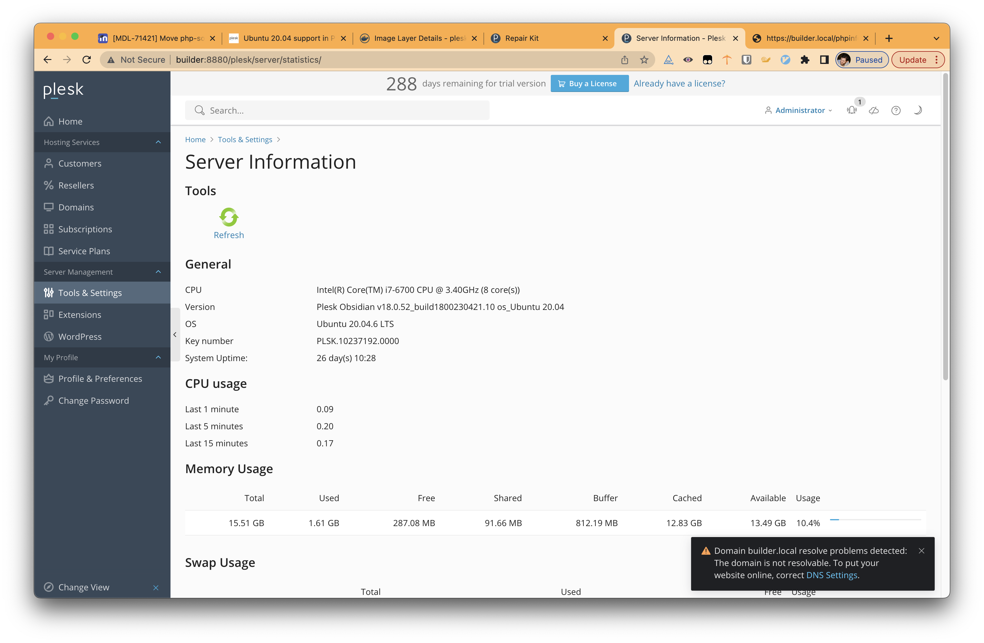Select Tools & Settings sidebar item
Image resolution: width=984 pixels, height=643 pixels.
(102, 293)
